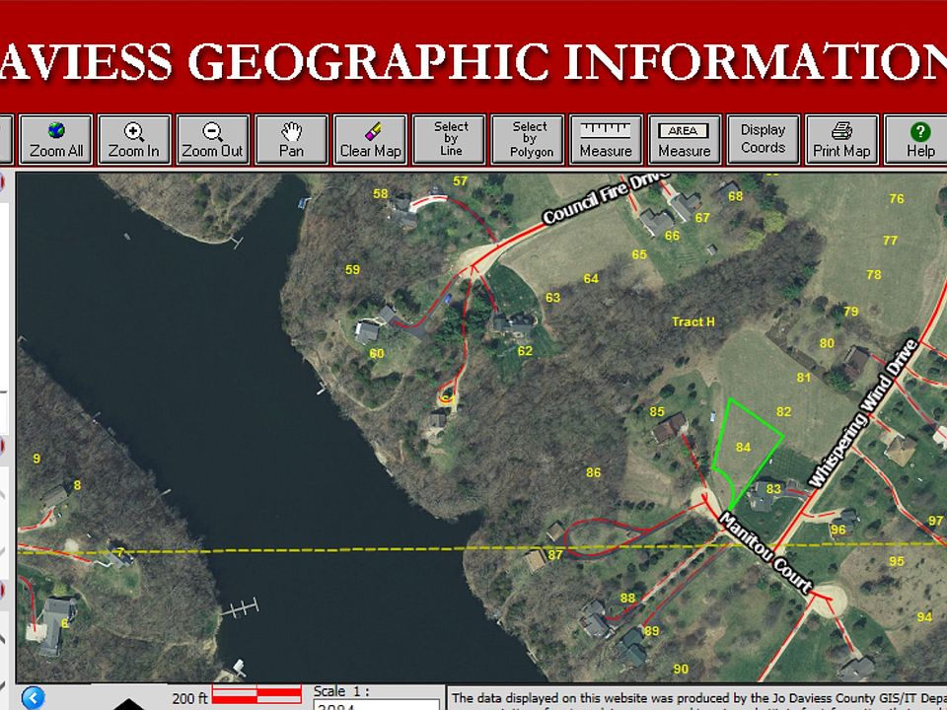The width and height of the screenshot is (947, 710).
Task: Activate Select by Line tool
Action: click(449, 139)
